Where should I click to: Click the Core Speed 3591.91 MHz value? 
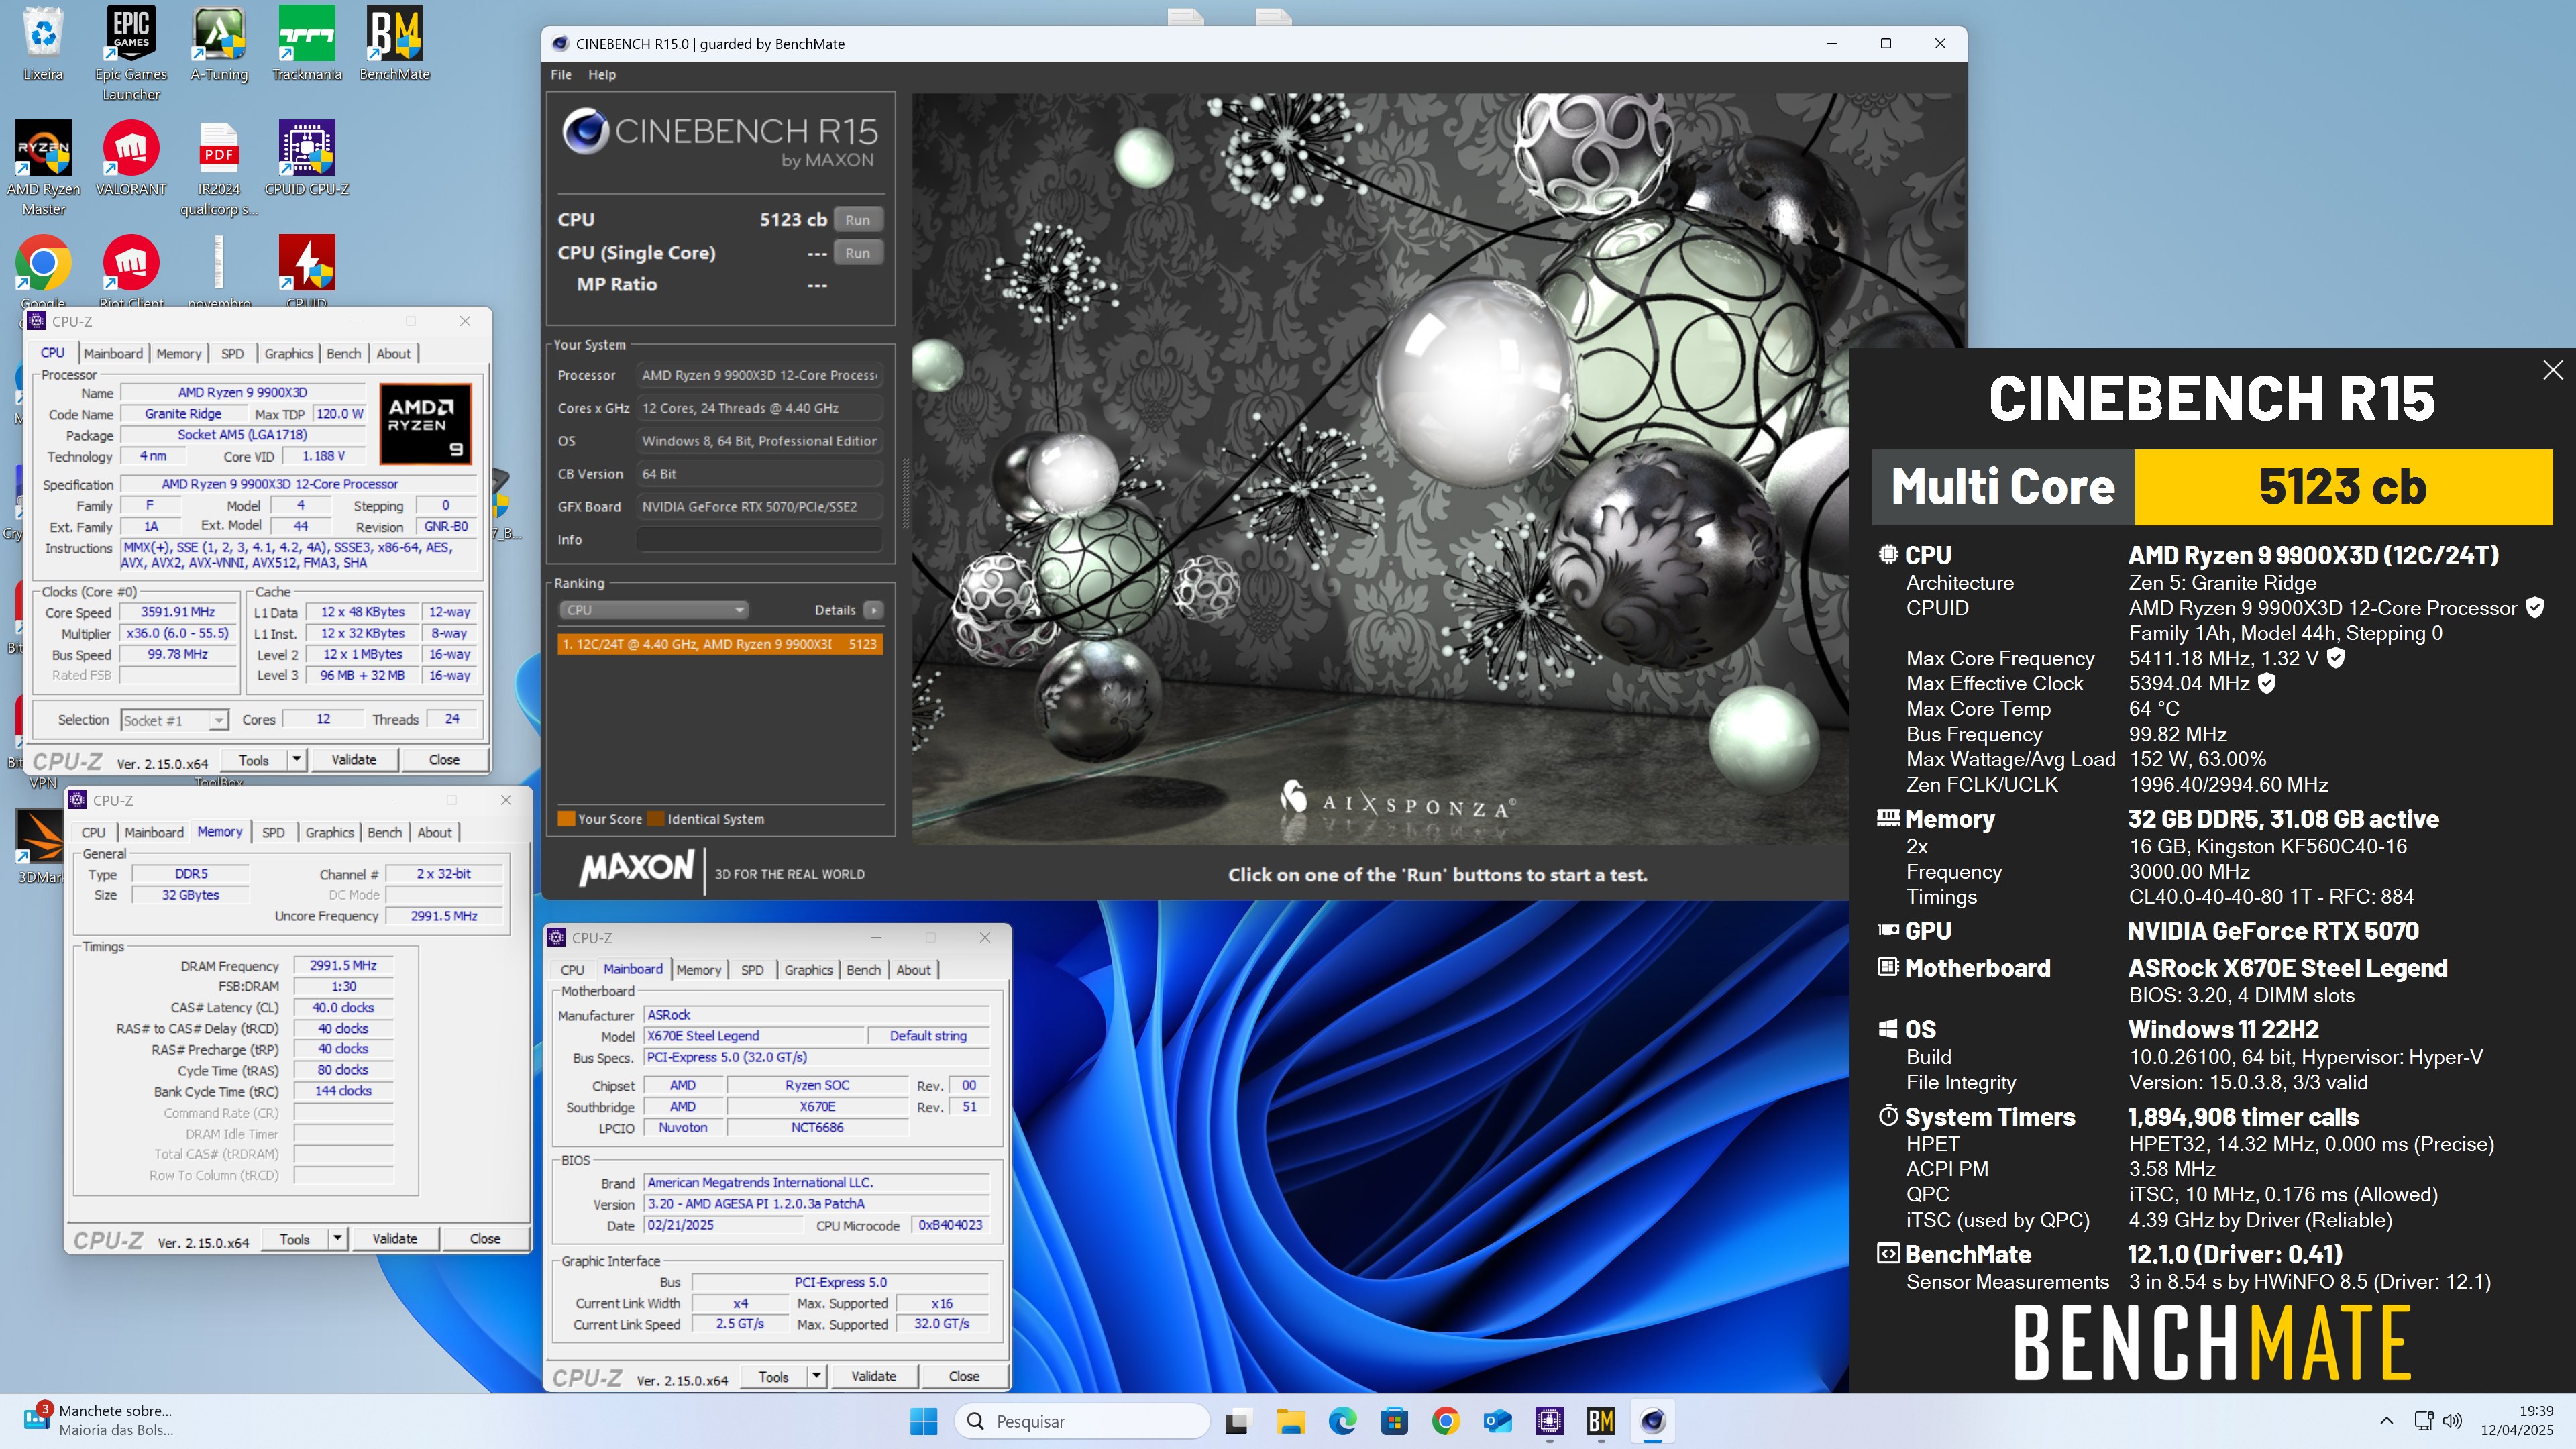point(178,612)
